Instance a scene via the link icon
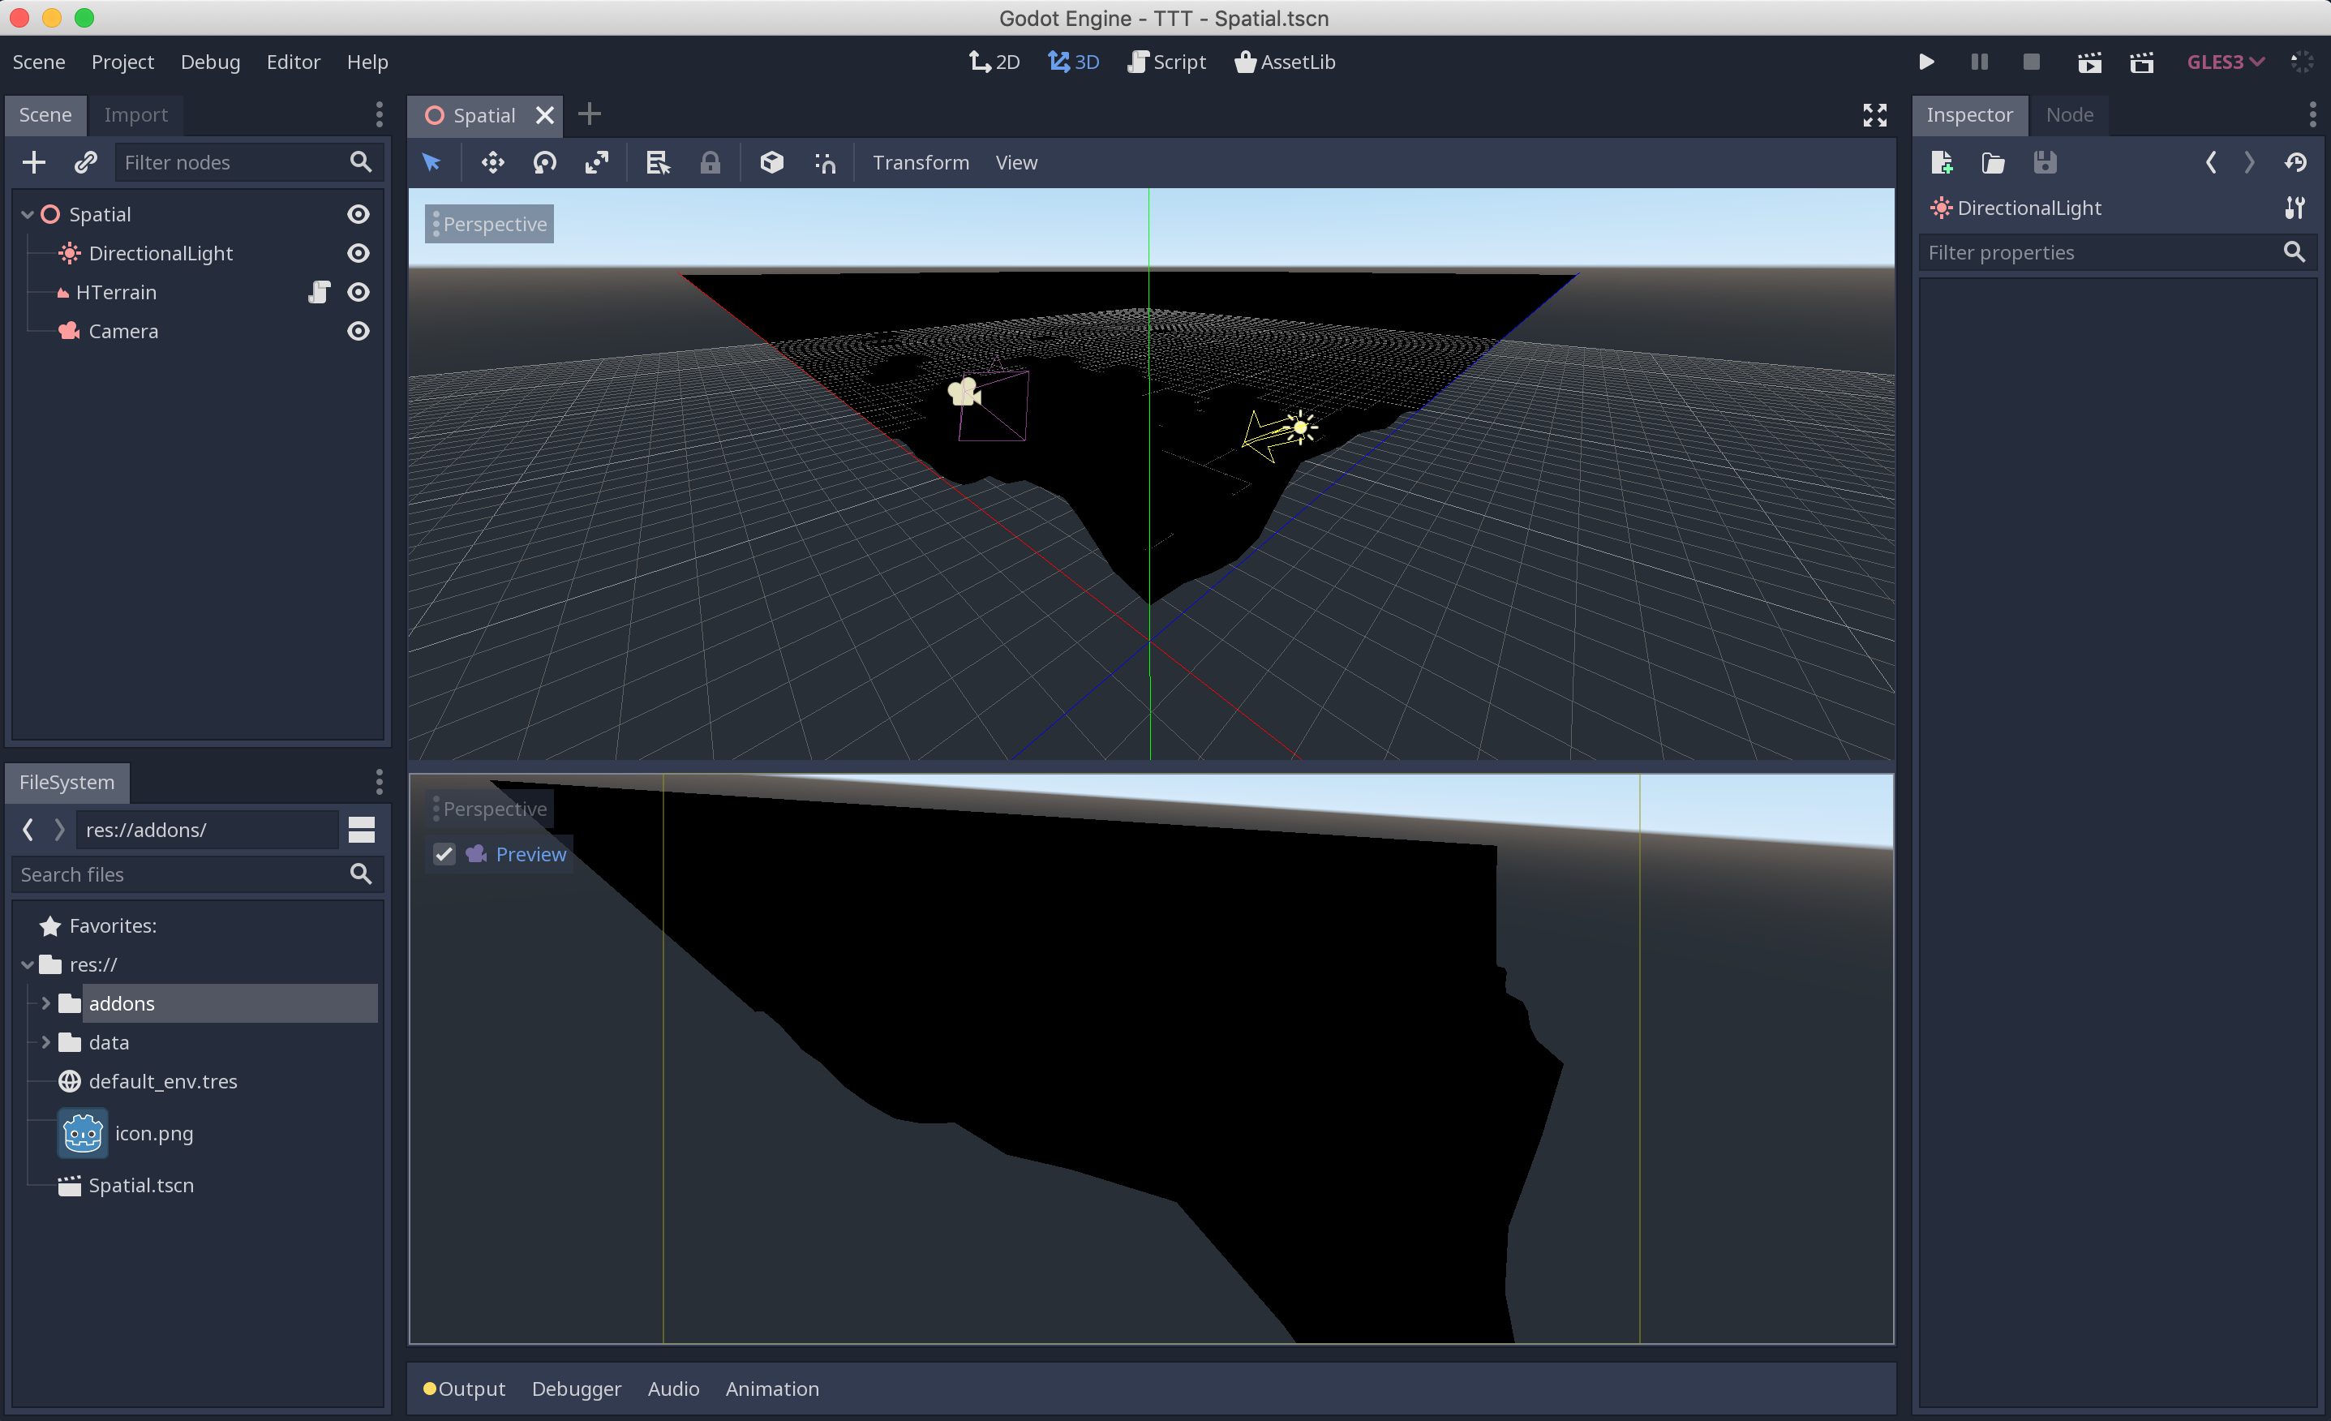The image size is (2331, 1421). (85, 161)
